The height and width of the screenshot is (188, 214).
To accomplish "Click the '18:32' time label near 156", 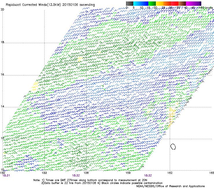I will (x=76, y=176).
